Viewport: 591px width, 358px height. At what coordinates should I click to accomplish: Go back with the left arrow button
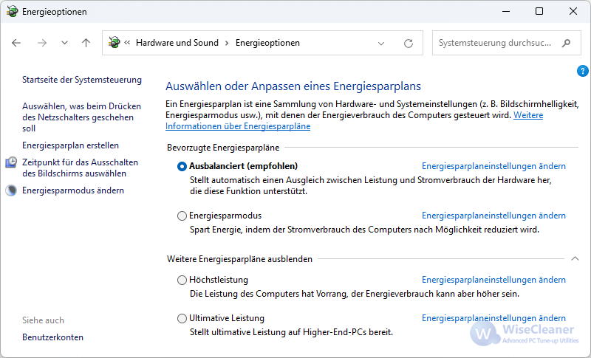[x=16, y=43]
